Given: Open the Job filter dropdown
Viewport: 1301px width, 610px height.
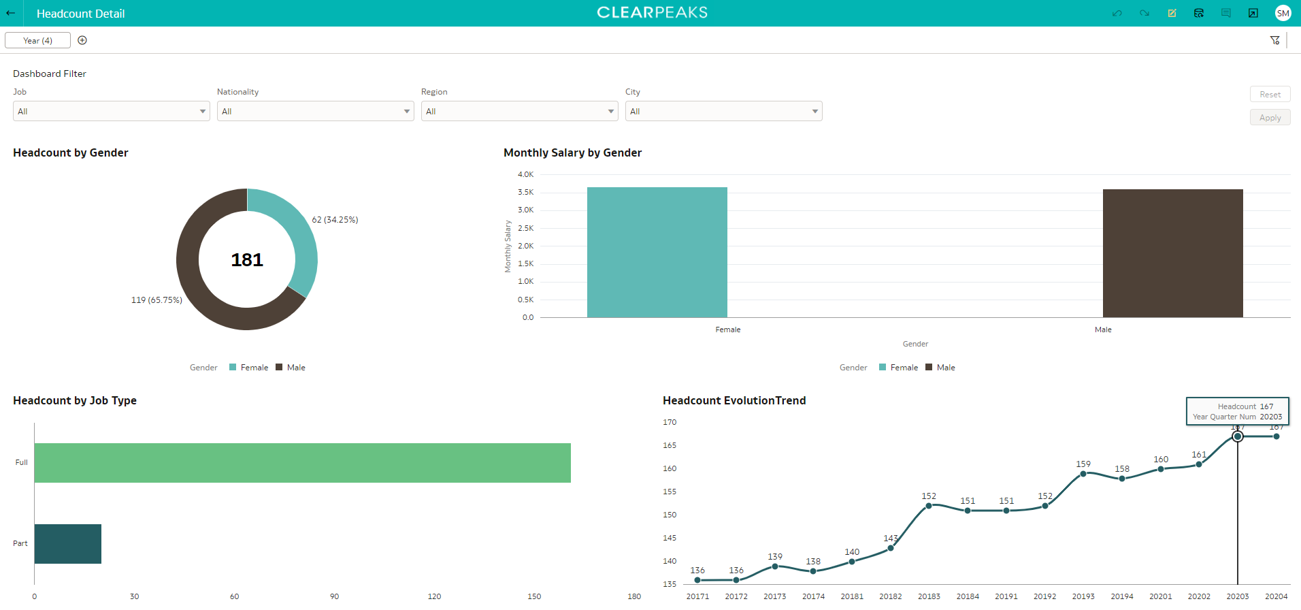Looking at the screenshot, I should [112, 111].
